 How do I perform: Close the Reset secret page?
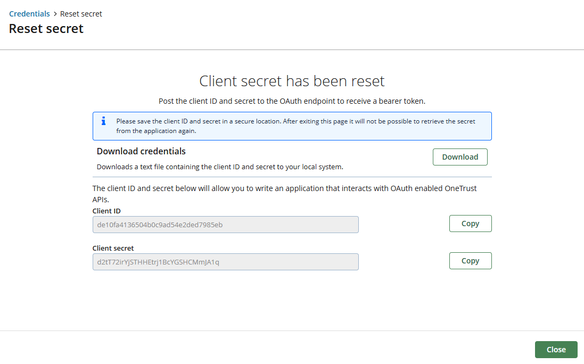556,349
